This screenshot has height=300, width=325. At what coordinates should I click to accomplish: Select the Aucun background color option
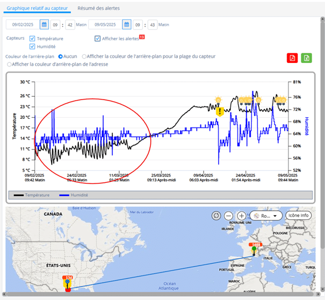pos(61,56)
